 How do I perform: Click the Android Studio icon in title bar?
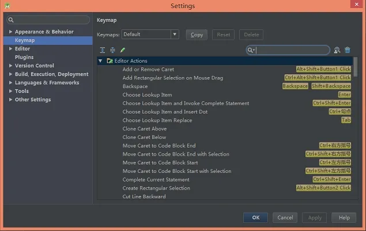tap(6, 6)
